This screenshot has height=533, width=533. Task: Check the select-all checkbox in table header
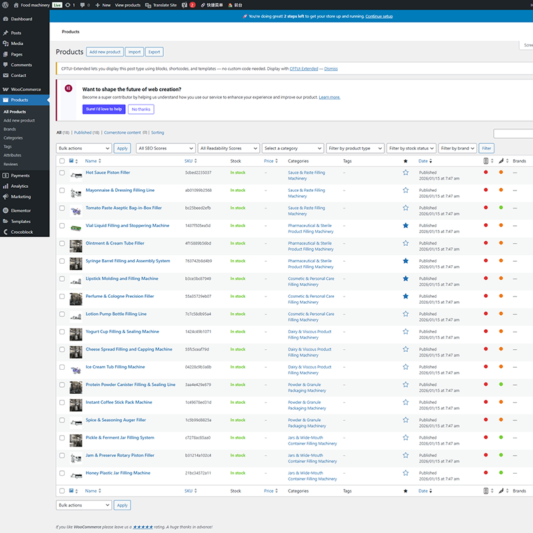[62, 161]
